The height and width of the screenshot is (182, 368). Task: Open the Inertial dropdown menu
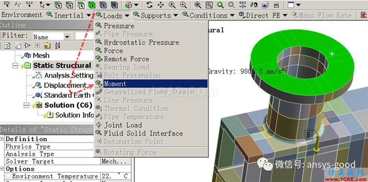click(68, 15)
